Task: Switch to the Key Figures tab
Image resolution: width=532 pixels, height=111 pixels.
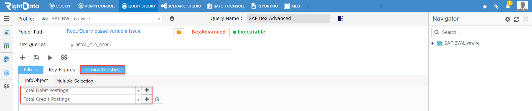Action: (x=62, y=70)
